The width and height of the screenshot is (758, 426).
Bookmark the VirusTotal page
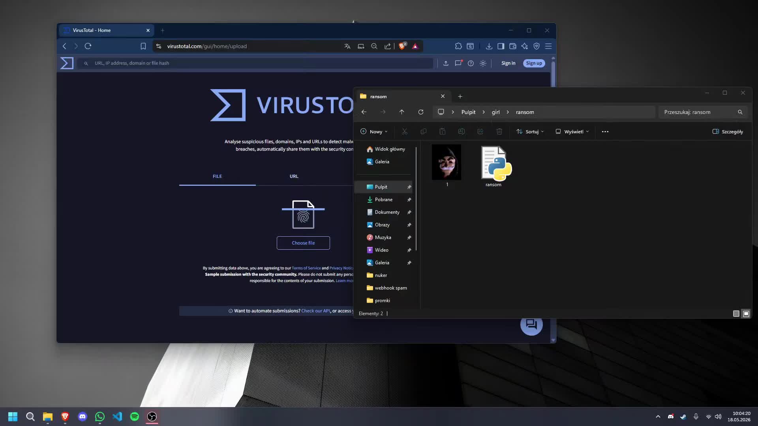pyautogui.click(x=143, y=46)
